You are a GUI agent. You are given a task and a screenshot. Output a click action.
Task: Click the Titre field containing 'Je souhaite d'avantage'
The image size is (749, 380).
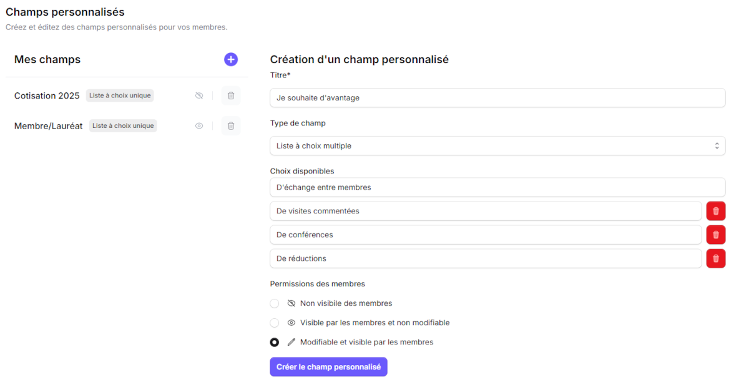(x=497, y=97)
